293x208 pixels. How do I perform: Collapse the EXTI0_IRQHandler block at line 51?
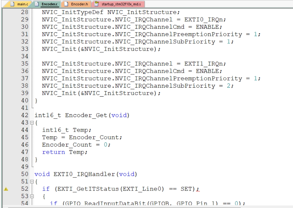coord(32,182)
